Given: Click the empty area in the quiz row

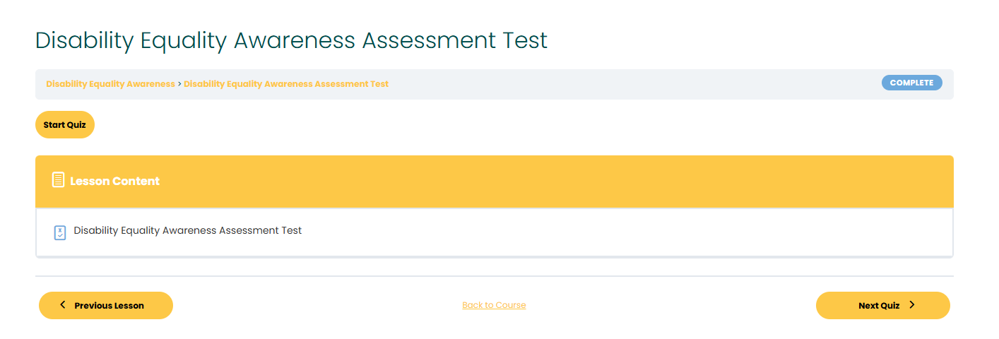Looking at the screenshot, I should tap(622, 232).
